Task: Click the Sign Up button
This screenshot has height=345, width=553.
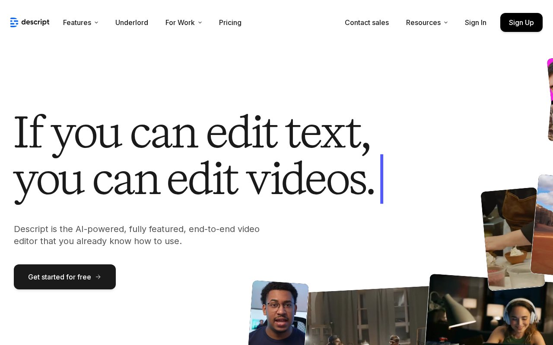Action: 521,22
